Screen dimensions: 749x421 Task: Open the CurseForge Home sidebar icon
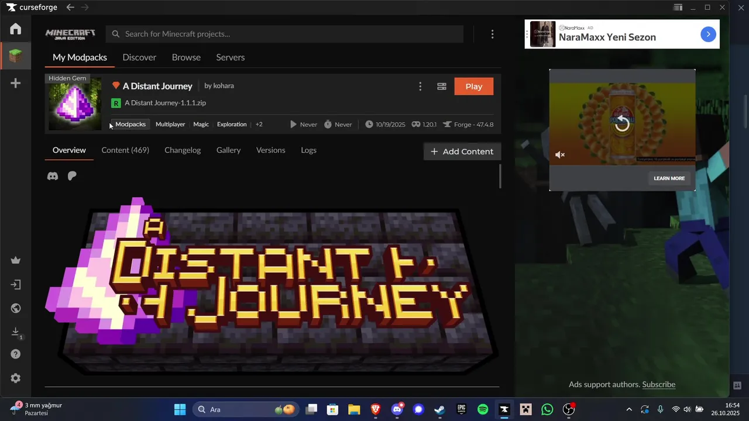coord(16,29)
